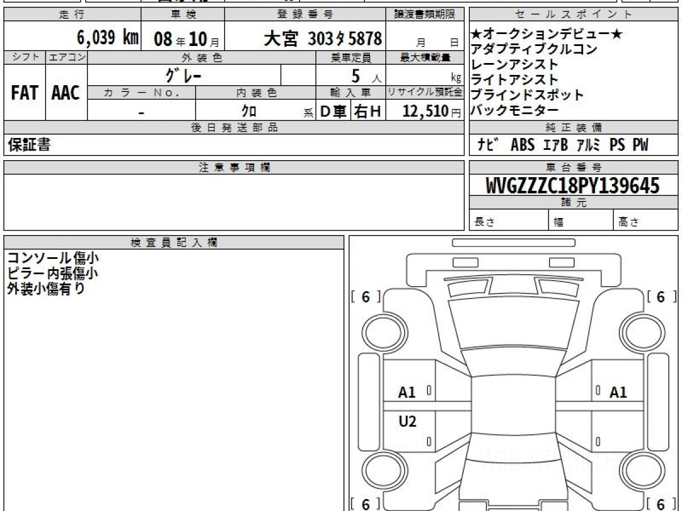Screen dimensions: 682x511
Task: Select the 6,039 km mileage value
Action: click(108, 38)
